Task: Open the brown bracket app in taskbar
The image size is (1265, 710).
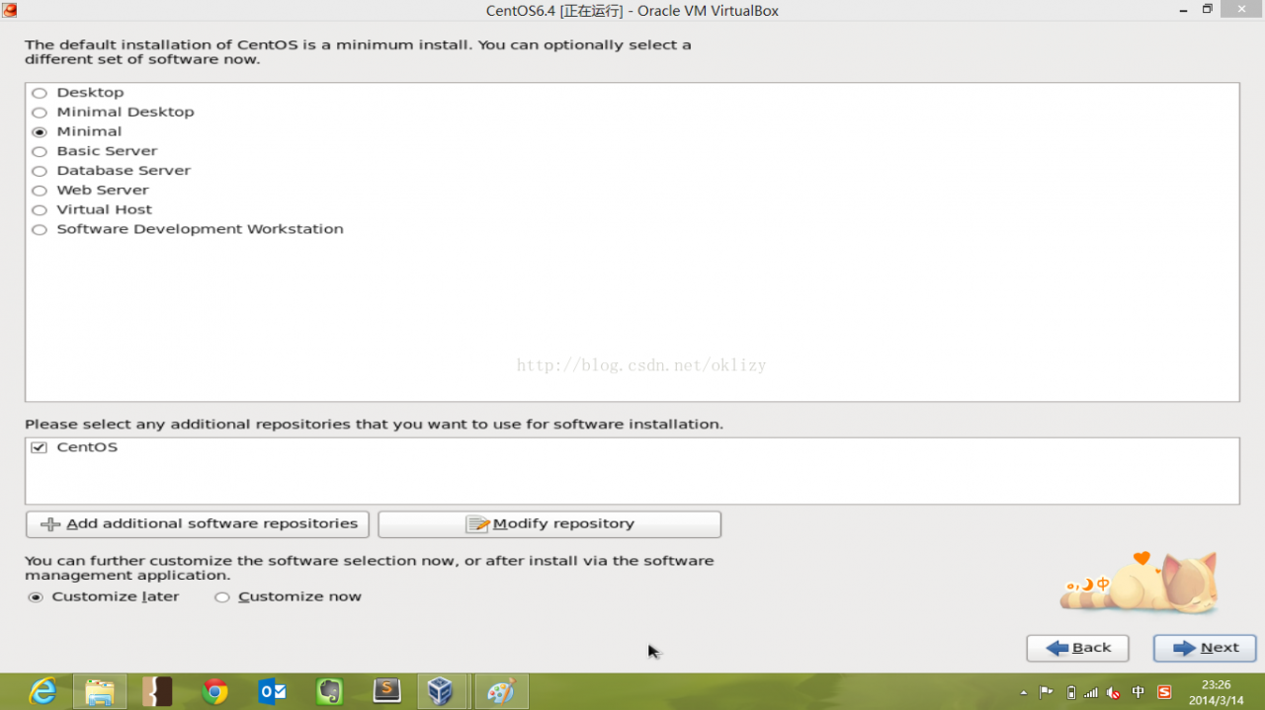Action: tap(157, 692)
